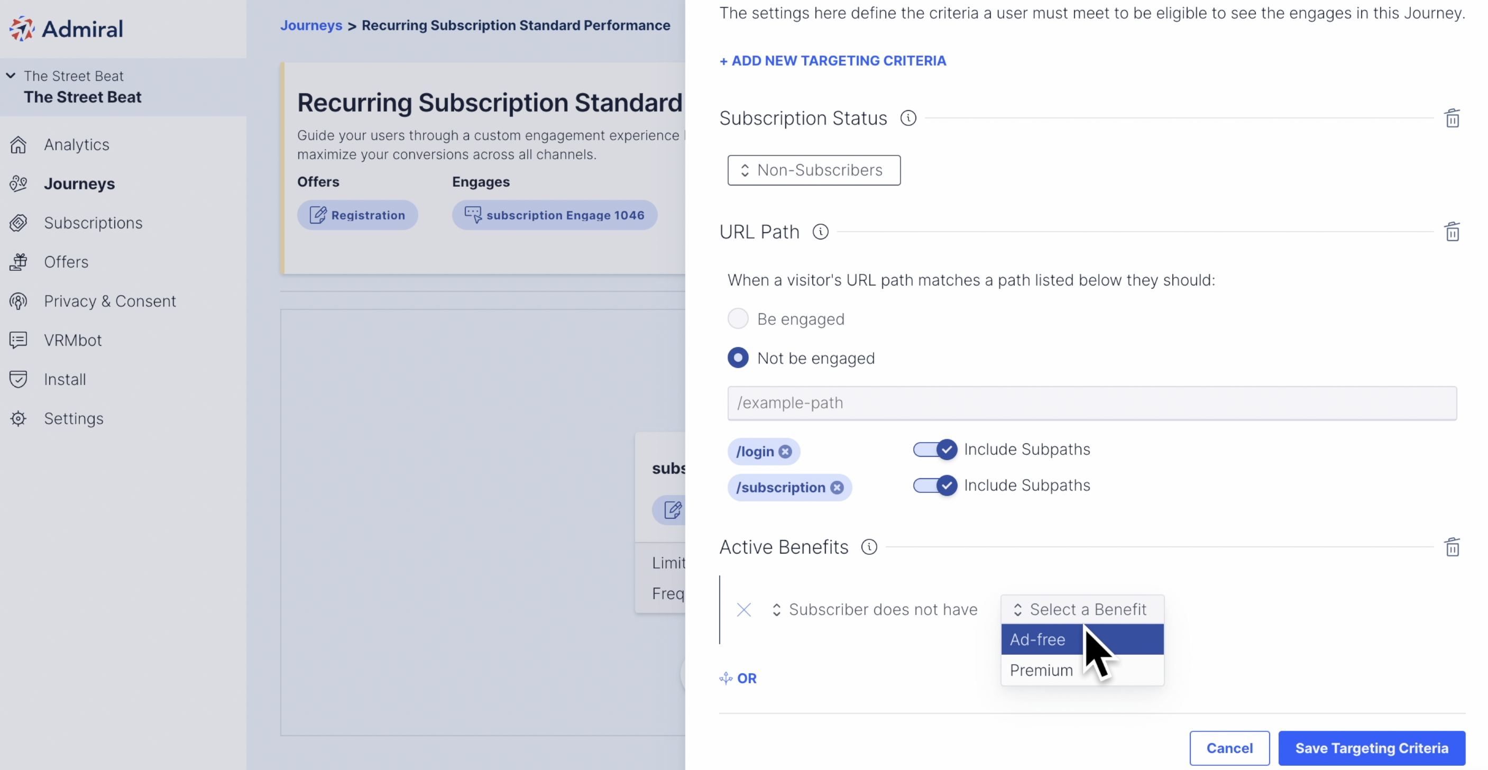
Task: Add another OR benefit condition
Action: (738, 678)
